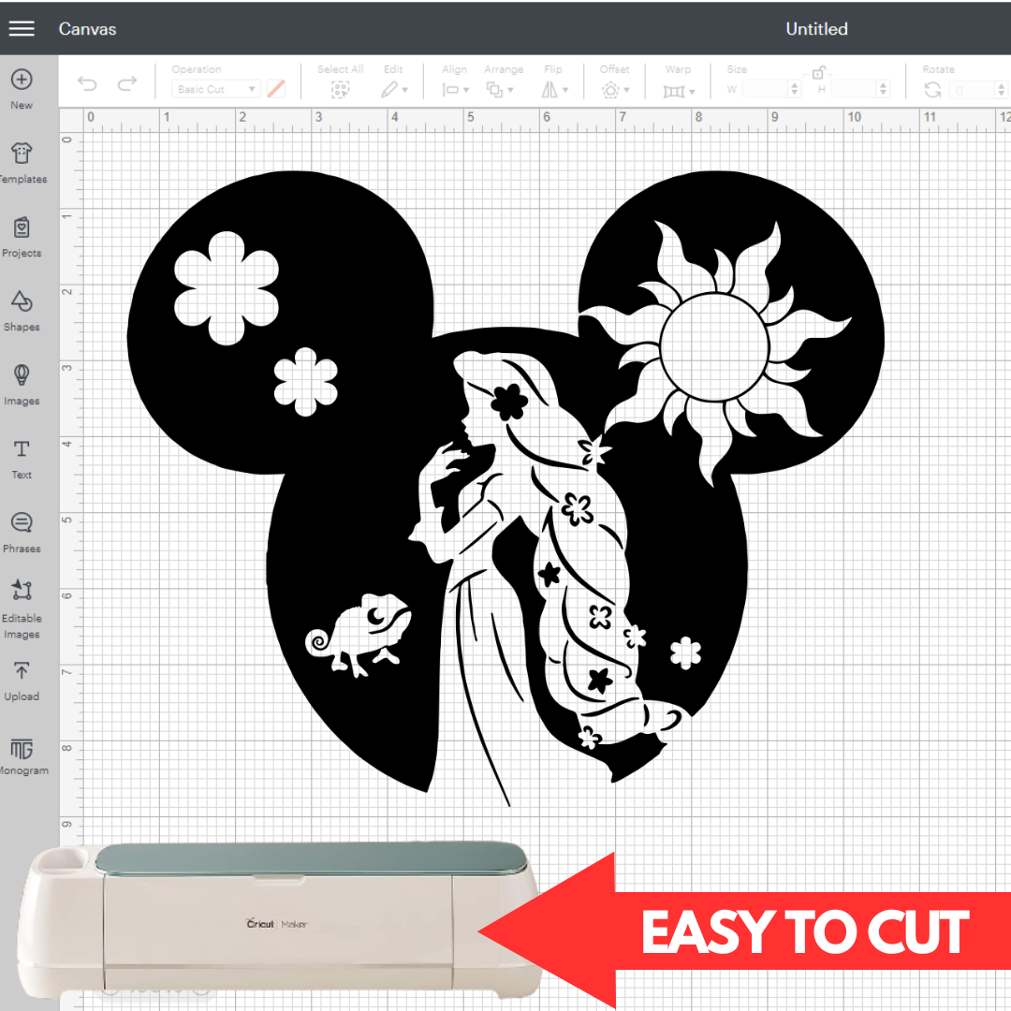Open the Edit pencil menu
Image resolution: width=1011 pixels, height=1011 pixels.
(394, 90)
